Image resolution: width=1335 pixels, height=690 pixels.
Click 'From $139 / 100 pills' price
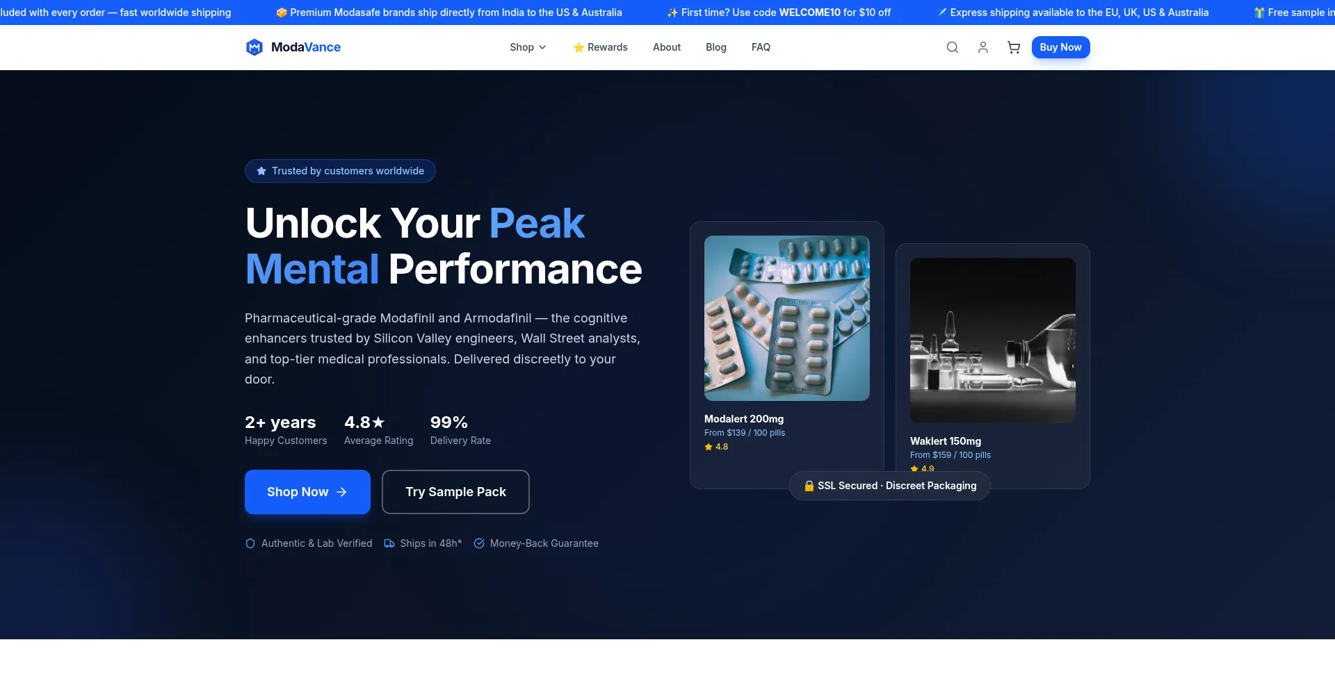(x=745, y=433)
